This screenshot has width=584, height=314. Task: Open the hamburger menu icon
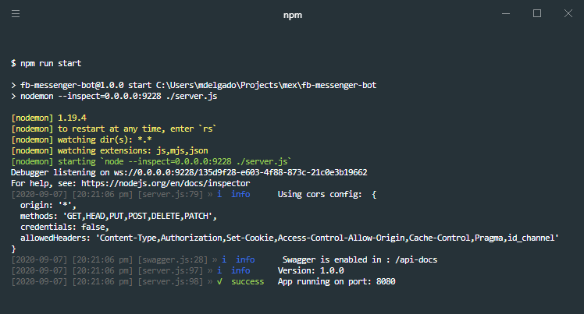pos(16,14)
